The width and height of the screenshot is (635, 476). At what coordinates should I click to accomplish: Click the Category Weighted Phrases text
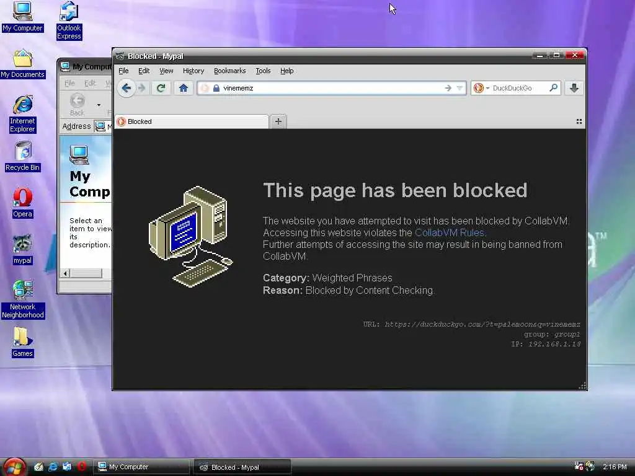click(x=327, y=278)
